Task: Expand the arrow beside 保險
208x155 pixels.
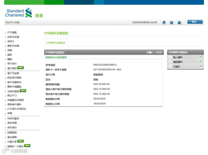Action: tap(5, 50)
